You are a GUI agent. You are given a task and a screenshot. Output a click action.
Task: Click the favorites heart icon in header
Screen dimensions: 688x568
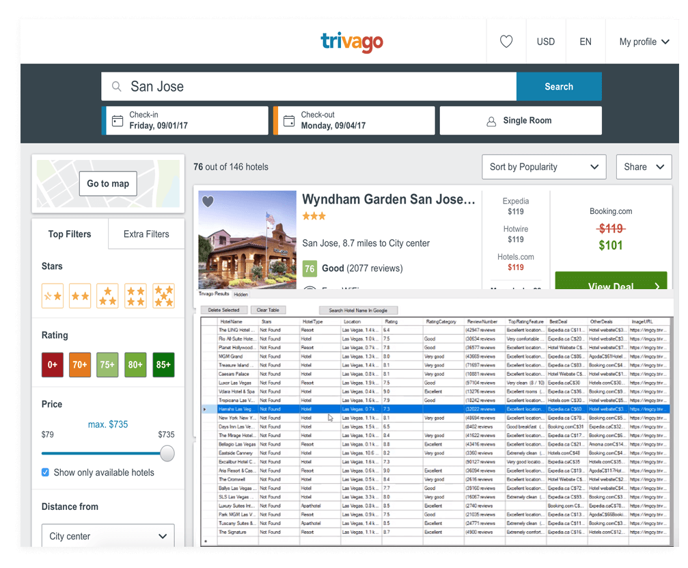click(x=506, y=42)
